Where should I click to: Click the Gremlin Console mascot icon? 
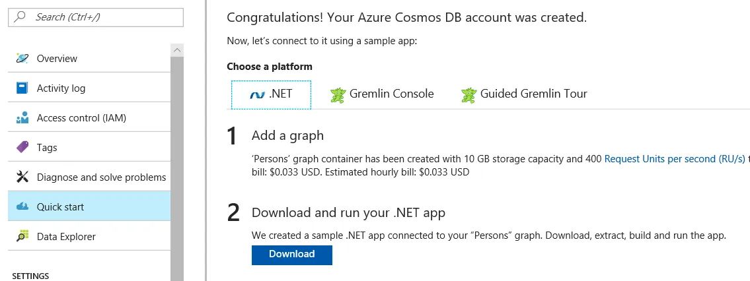pos(338,94)
